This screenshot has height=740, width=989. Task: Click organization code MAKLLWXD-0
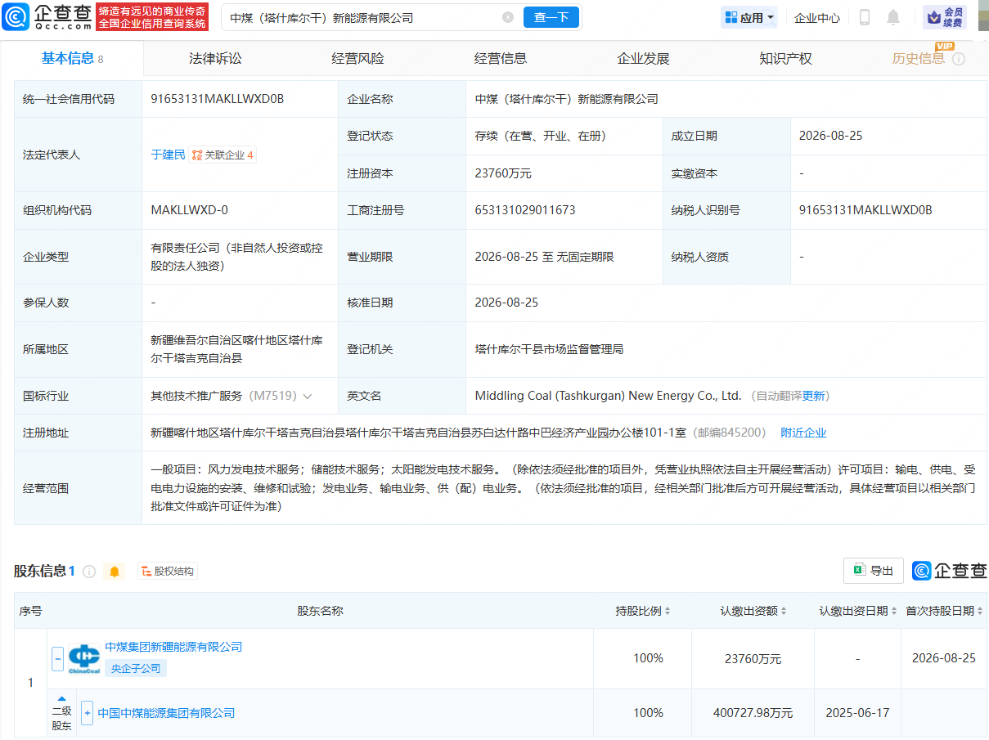click(190, 210)
